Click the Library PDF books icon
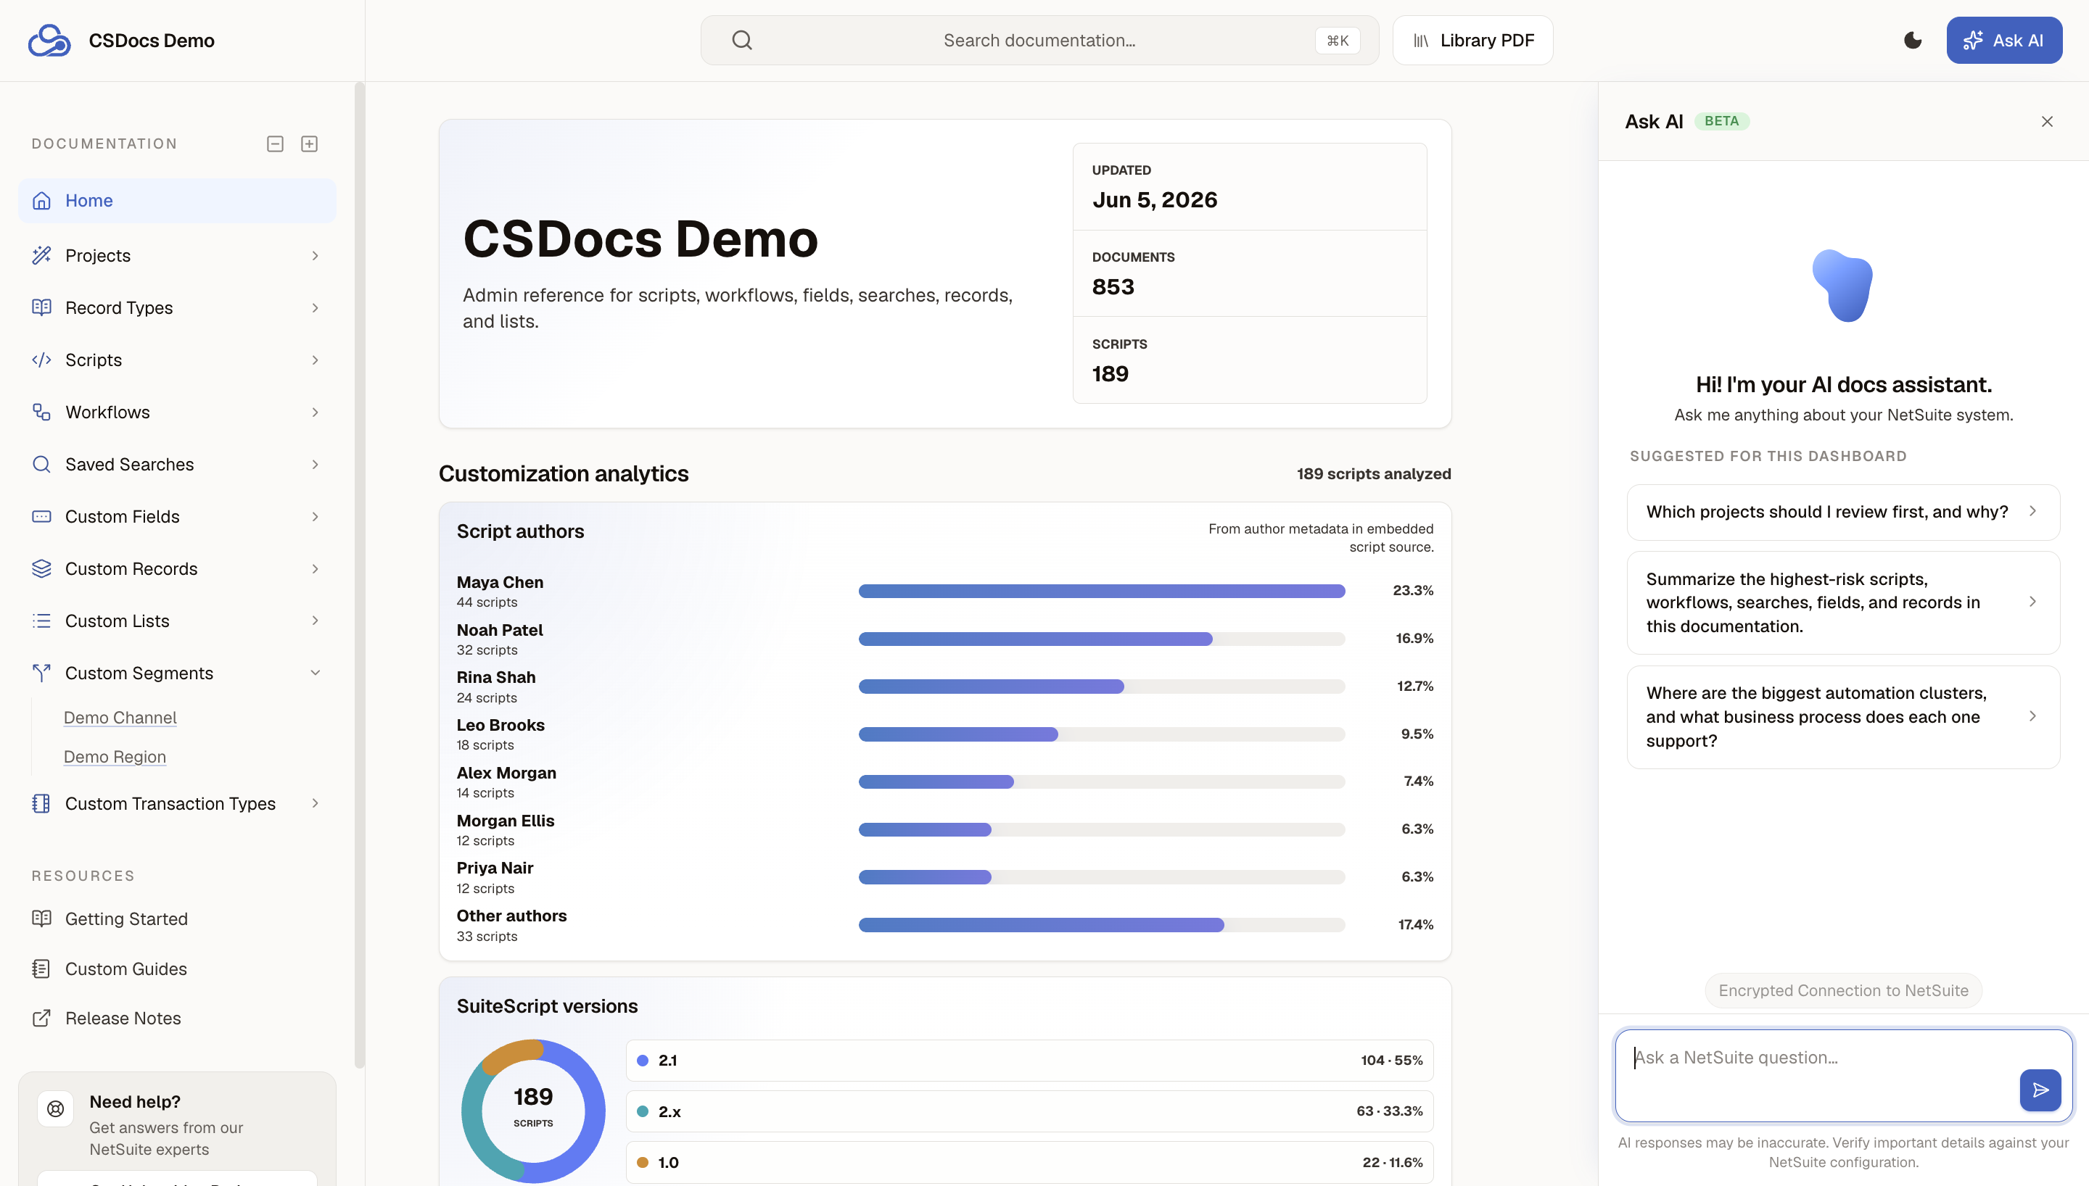 (x=1421, y=41)
